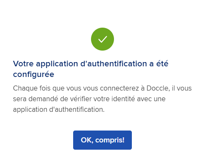
Task: Click the word "Doccle" in the description
Action: [157, 88]
